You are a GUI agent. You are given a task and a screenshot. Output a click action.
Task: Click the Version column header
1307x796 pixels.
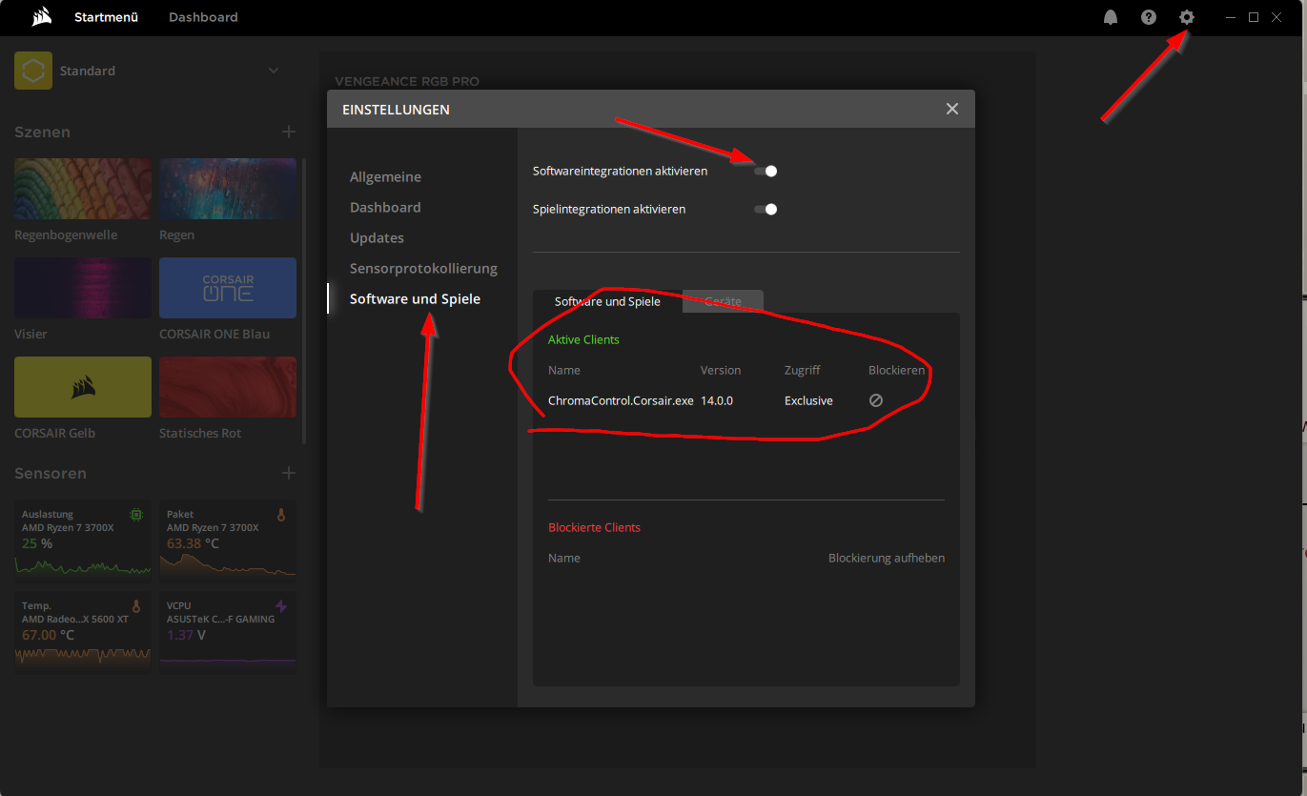(721, 370)
